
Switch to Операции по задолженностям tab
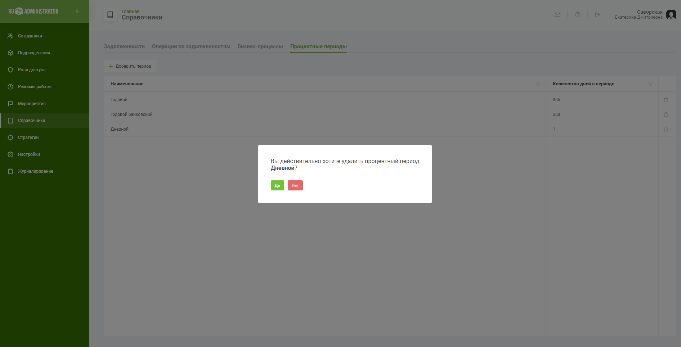pyautogui.click(x=191, y=46)
